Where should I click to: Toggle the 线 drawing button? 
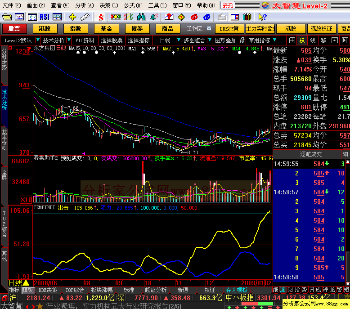click(313, 40)
